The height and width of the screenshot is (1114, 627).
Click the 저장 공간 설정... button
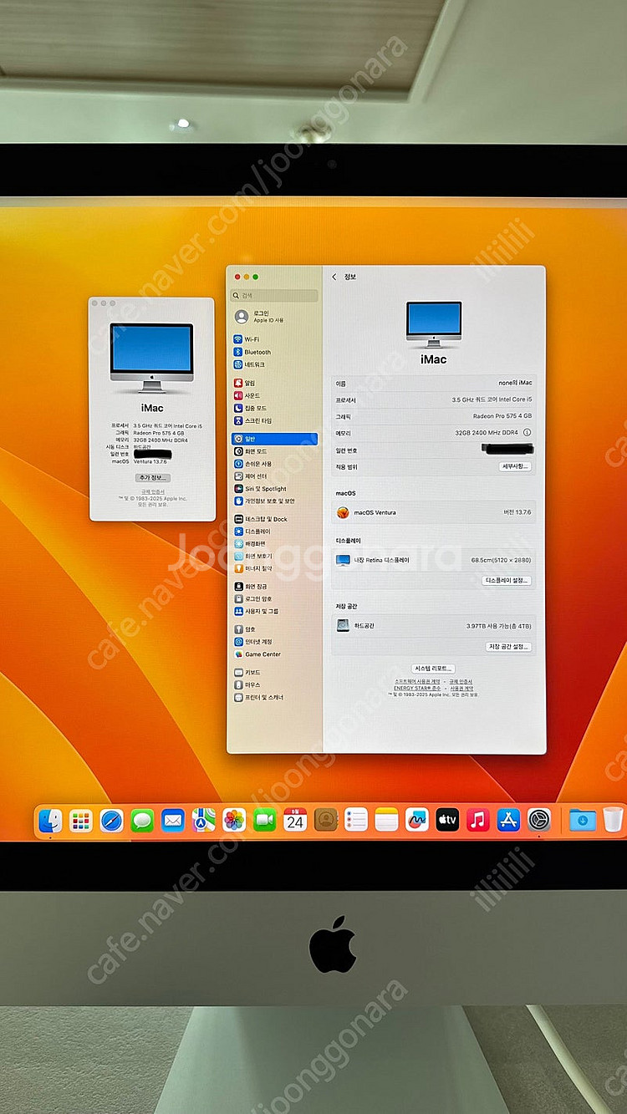pyautogui.click(x=509, y=647)
